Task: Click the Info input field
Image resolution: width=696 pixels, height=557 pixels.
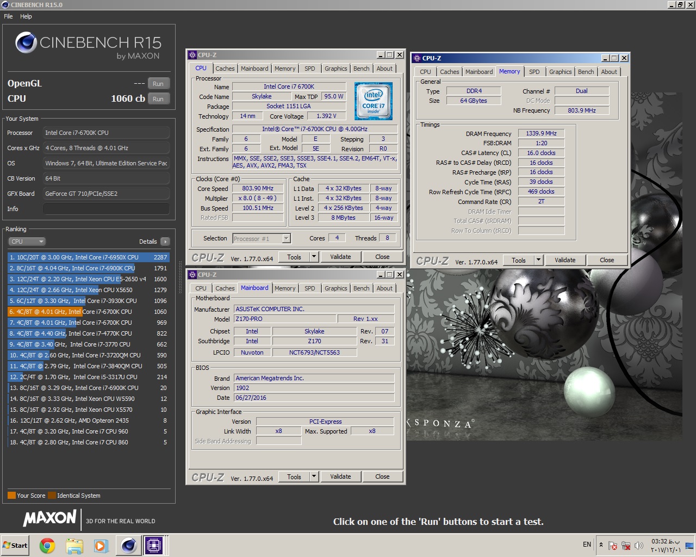Action: coord(106,209)
